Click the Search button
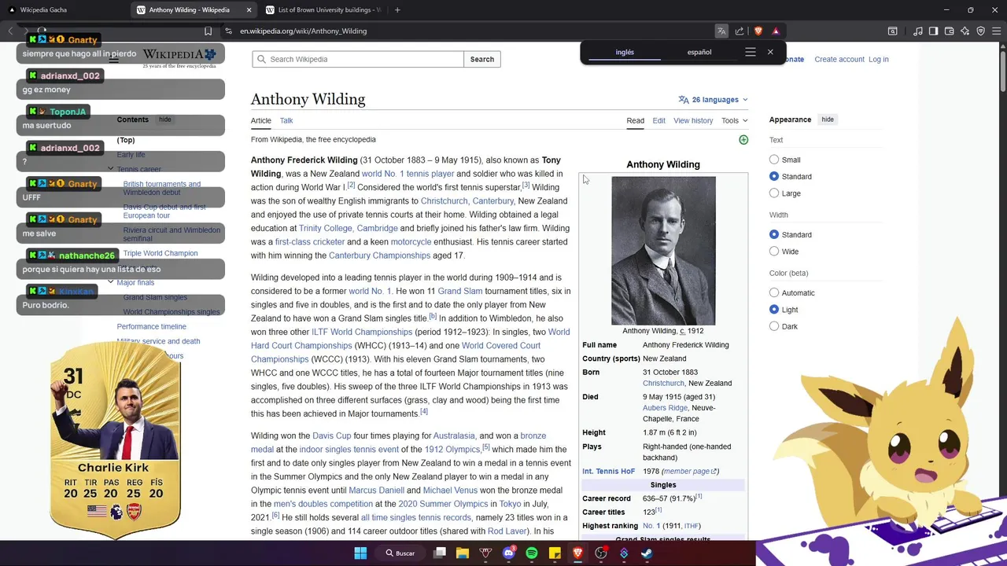The height and width of the screenshot is (566, 1007). pyautogui.click(x=482, y=59)
